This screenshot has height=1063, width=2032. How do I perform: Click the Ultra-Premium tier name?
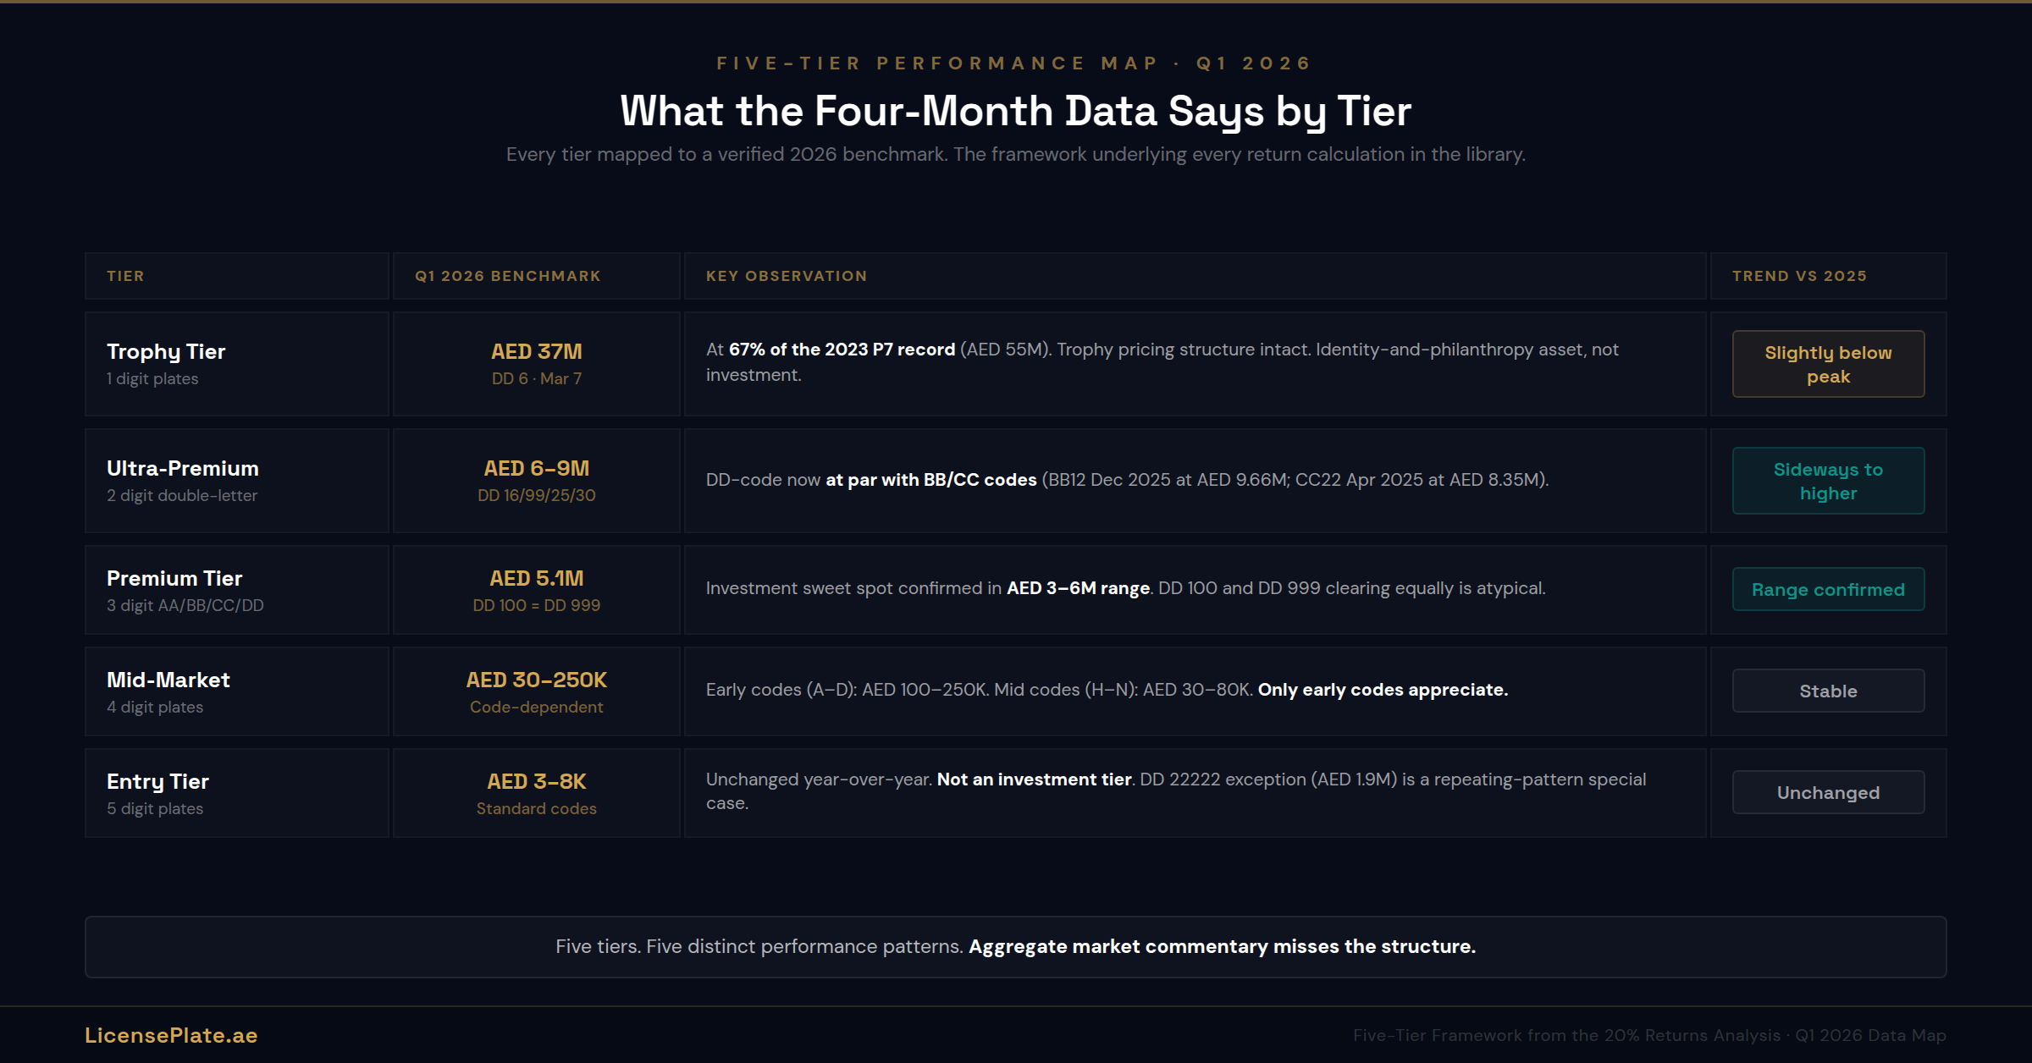pos(183,468)
